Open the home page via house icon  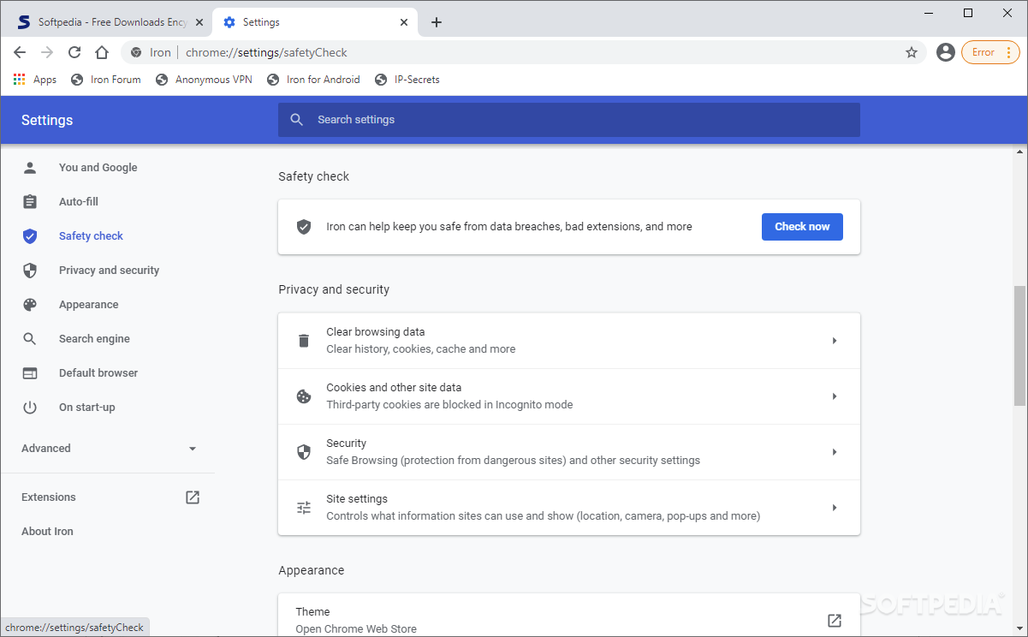coord(102,52)
